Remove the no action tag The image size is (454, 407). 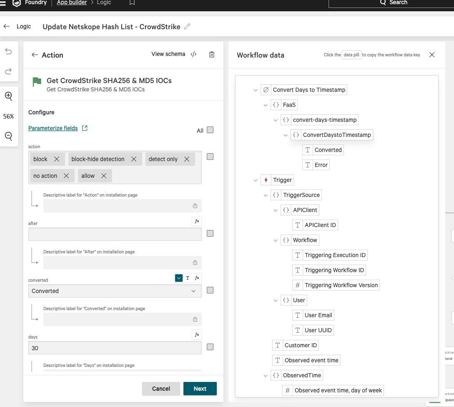pyautogui.click(x=66, y=176)
